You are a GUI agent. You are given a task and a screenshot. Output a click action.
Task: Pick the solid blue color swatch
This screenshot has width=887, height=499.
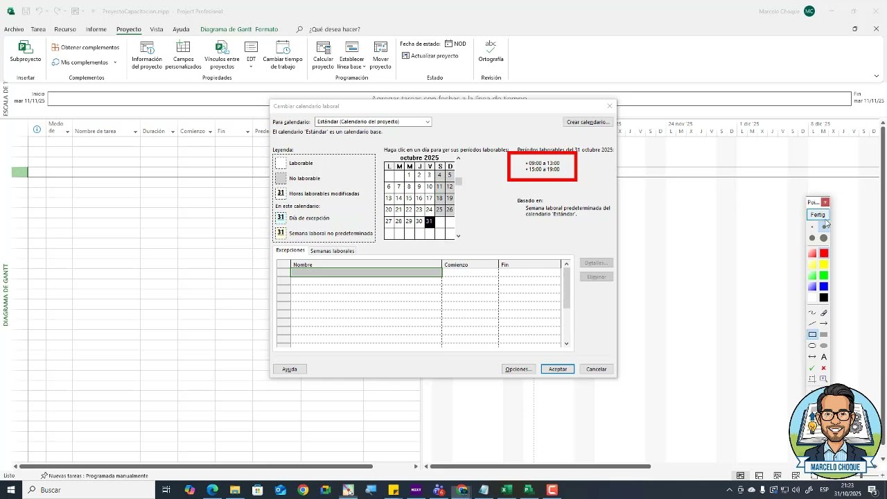[x=824, y=287]
